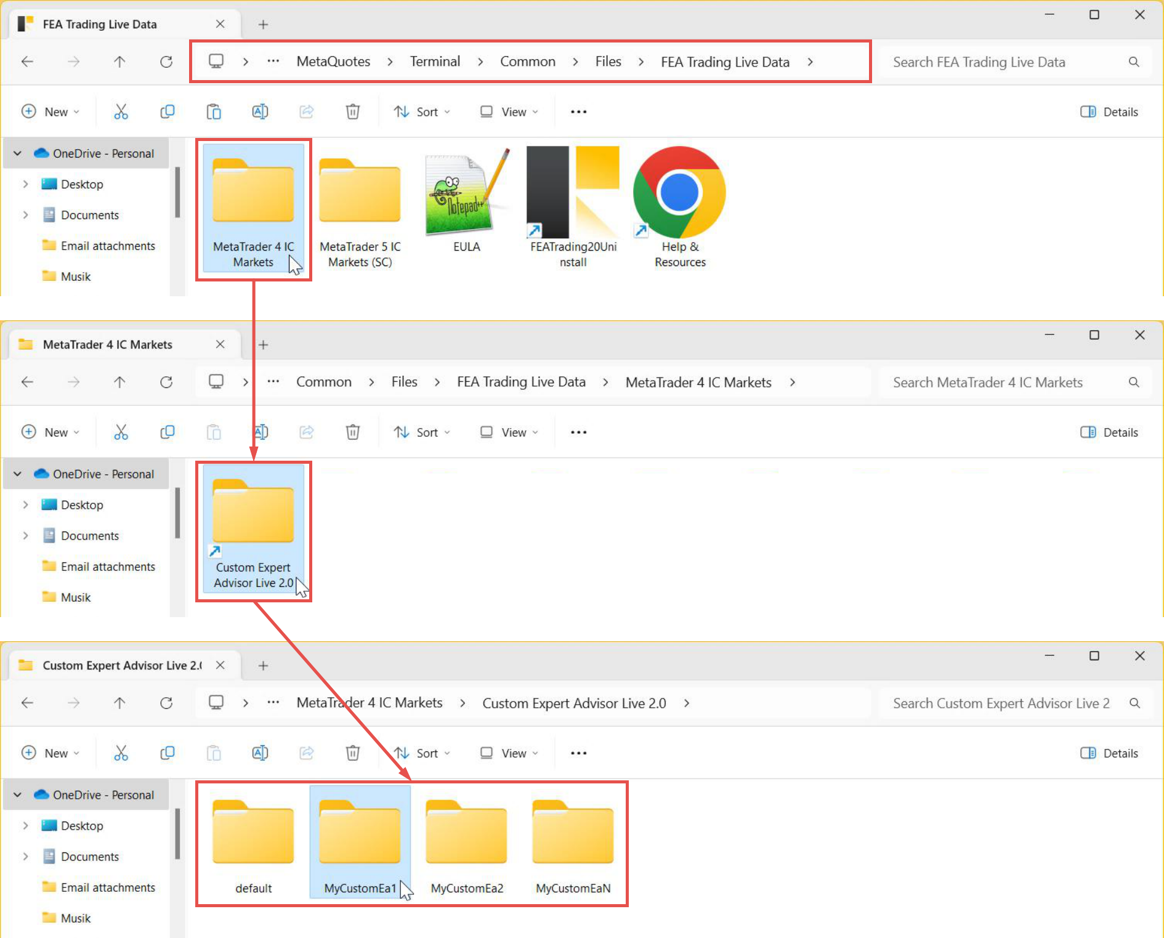Click Cut icon in FEA Trading Live Data window
This screenshot has width=1164, height=938.
point(121,111)
